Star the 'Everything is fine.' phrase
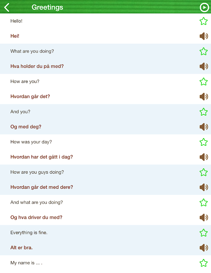Screen dimensions: 211x273 pyautogui.click(x=203, y=233)
